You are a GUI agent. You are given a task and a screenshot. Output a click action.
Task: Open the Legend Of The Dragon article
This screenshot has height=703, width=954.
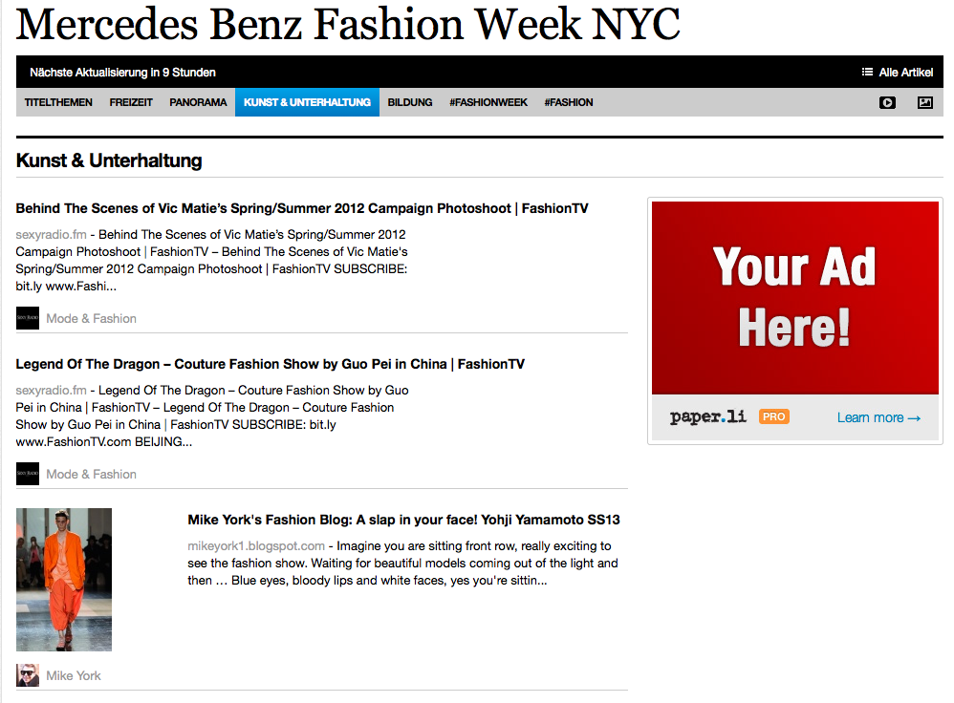tap(271, 364)
